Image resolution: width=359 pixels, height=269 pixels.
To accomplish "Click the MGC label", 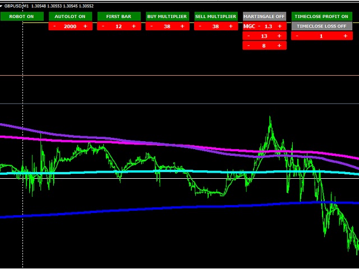I will pos(249,26).
